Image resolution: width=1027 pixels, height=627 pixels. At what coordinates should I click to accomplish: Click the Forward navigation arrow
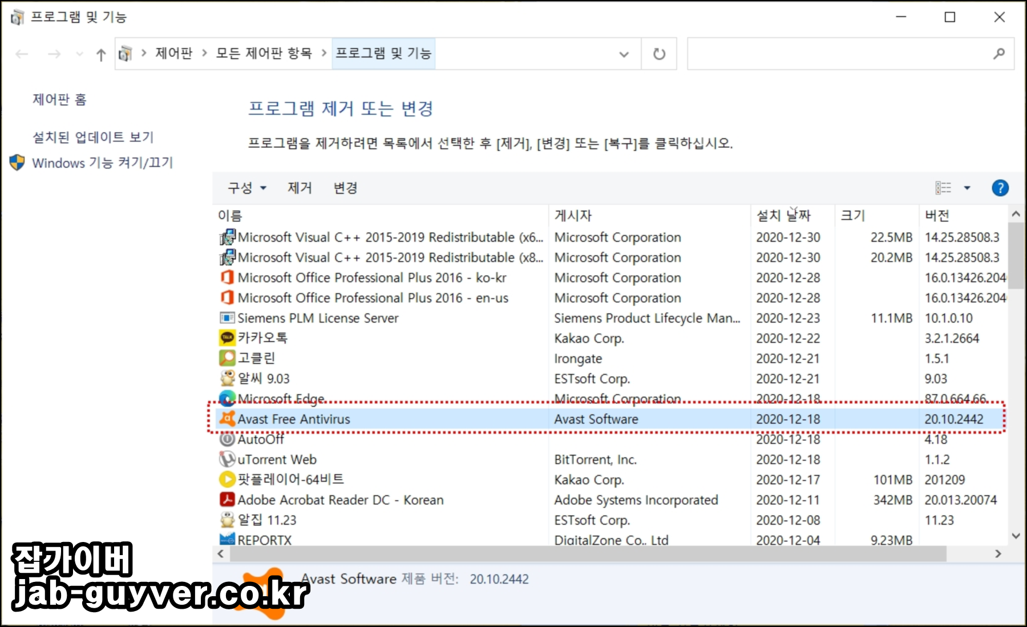pos(54,54)
